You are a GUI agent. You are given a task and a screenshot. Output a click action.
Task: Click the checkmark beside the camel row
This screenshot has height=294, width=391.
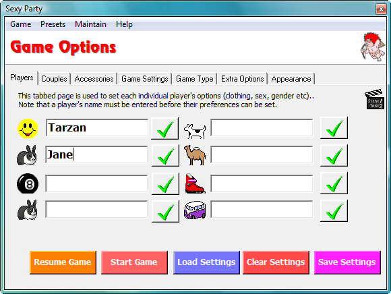click(334, 155)
